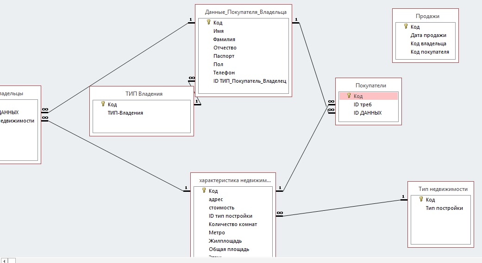This screenshot has width=482, height=263.
Task: Click the key icon beside Код in Данные_Покупателя_Владельца
Action: tap(208, 22)
